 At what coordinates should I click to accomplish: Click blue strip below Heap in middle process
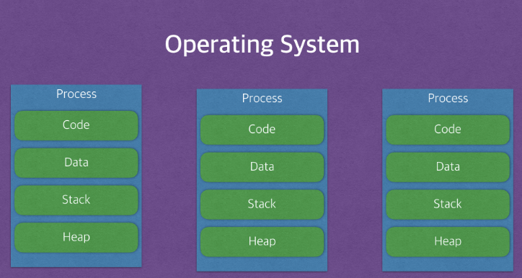tap(262, 264)
